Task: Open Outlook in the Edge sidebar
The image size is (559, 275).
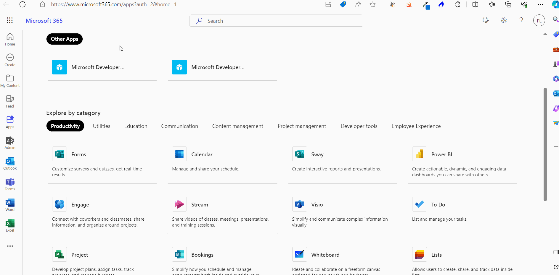Action: click(556, 94)
